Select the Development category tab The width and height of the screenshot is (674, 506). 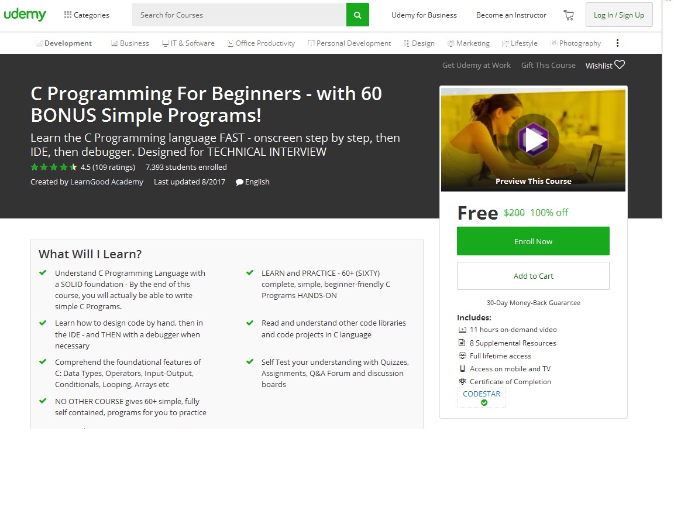point(64,43)
